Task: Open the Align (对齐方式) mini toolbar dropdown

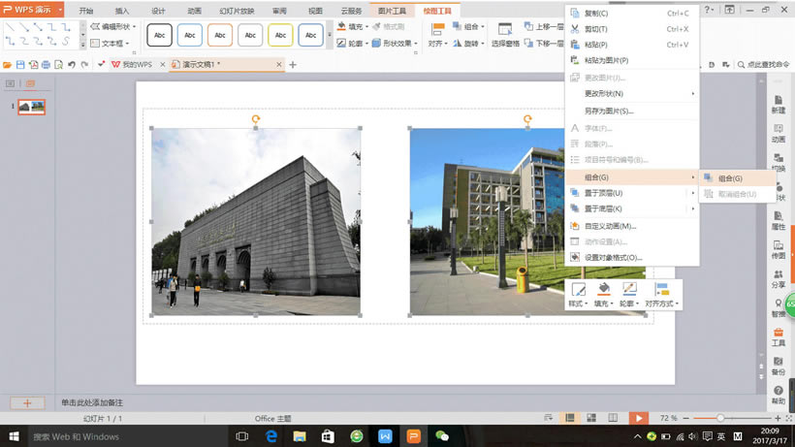Action: [661, 295]
